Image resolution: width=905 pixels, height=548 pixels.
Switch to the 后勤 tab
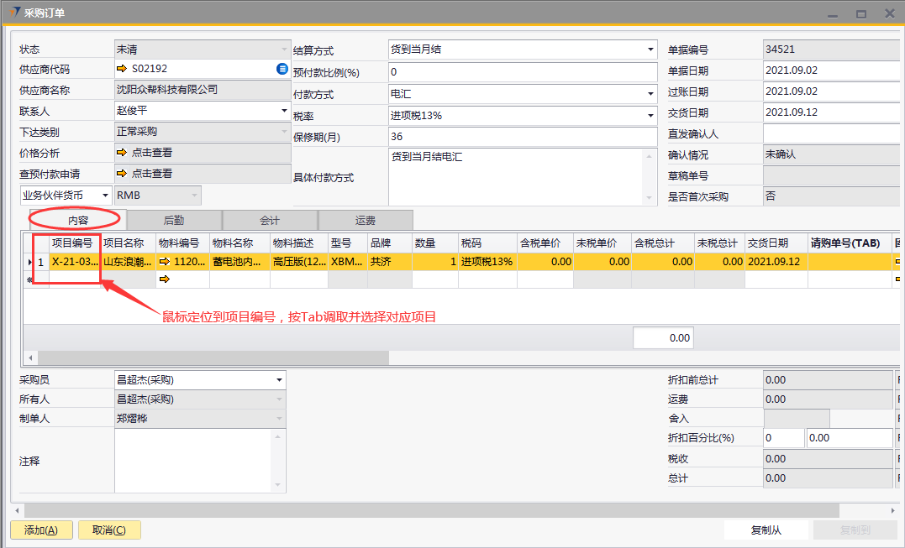174,220
